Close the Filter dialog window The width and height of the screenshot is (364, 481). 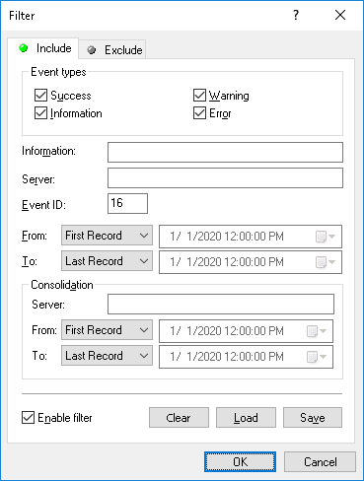[x=340, y=15]
